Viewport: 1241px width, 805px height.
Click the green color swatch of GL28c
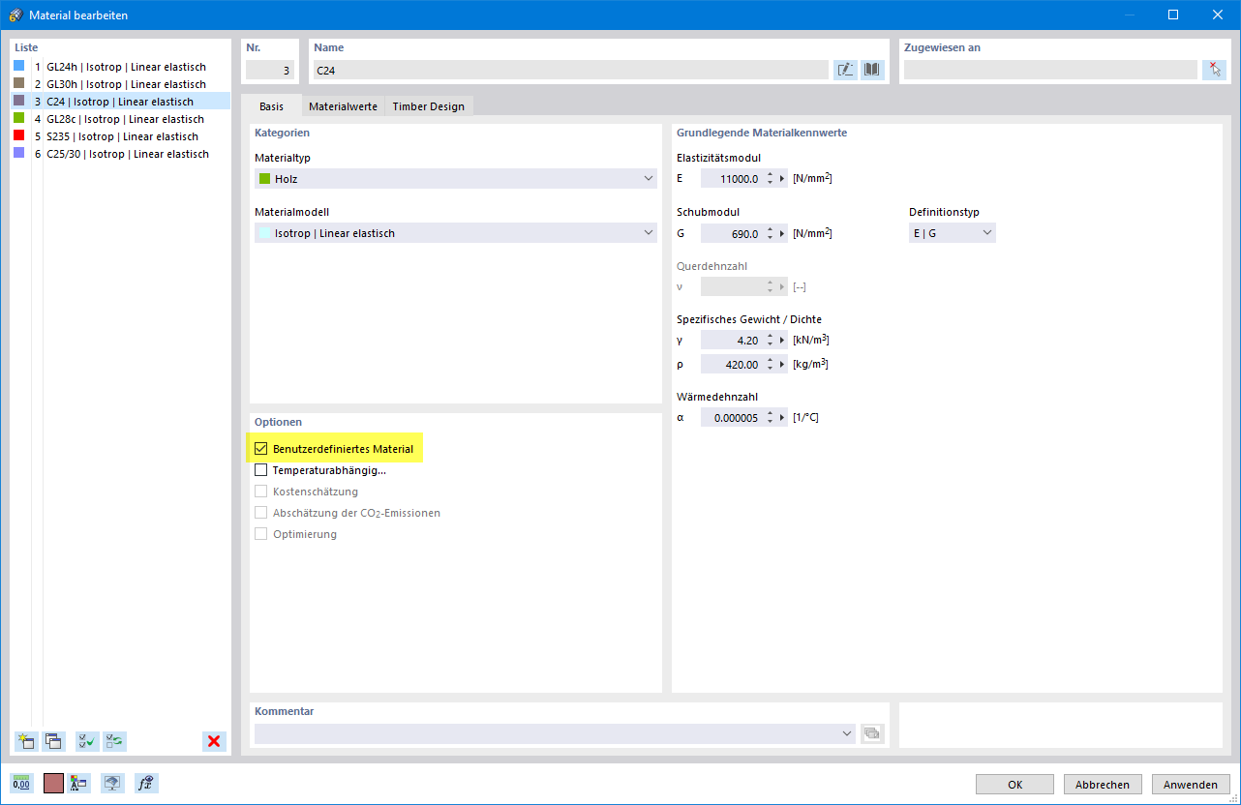(18, 118)
